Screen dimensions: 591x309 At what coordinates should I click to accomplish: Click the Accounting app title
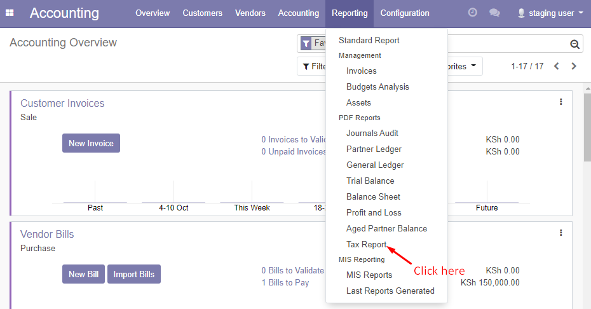click(64, 13)
